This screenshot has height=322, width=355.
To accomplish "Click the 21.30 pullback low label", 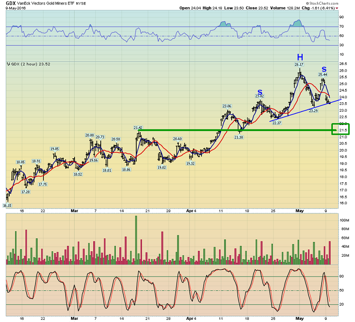I will (x=239, y=137).
